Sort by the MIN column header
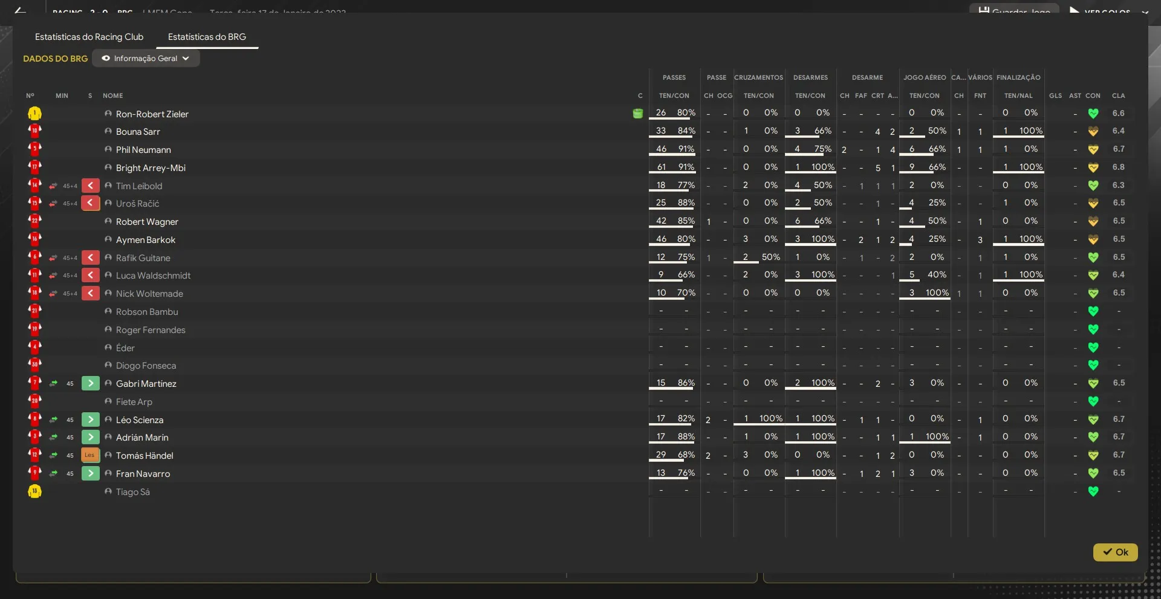This screenshot has height=599, width=1161. (x=62, y=96)
